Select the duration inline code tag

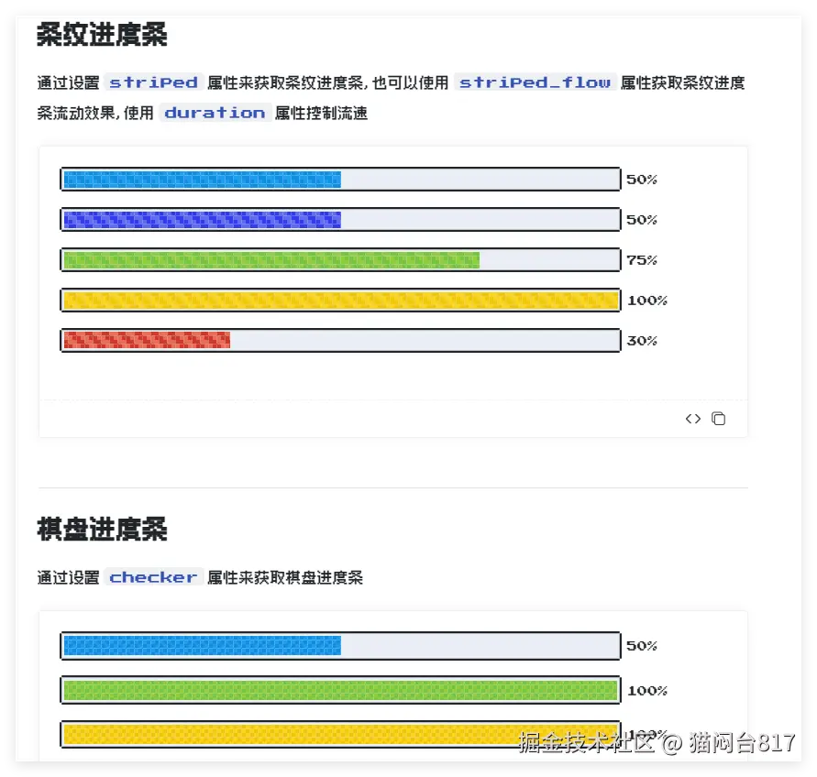tap(215, 113)
